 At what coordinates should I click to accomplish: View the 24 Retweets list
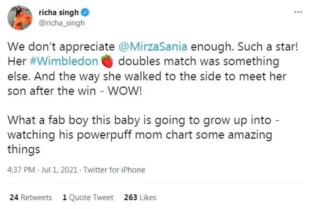[31, 197]
